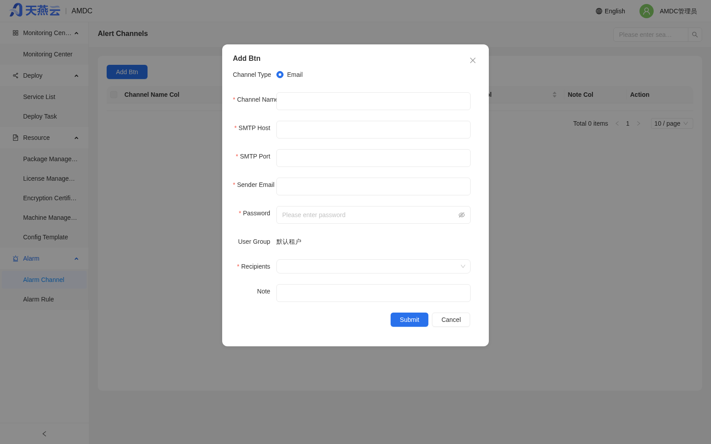Click the Monitoring Center grid icon

point(16,33)
